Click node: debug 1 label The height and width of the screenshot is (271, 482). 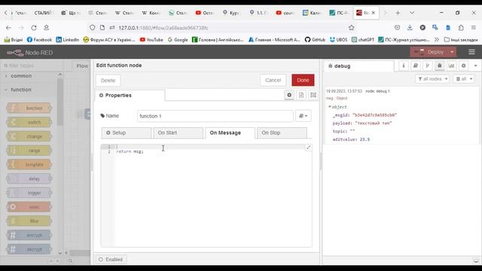pyautogui.click(x=377, y=91)
